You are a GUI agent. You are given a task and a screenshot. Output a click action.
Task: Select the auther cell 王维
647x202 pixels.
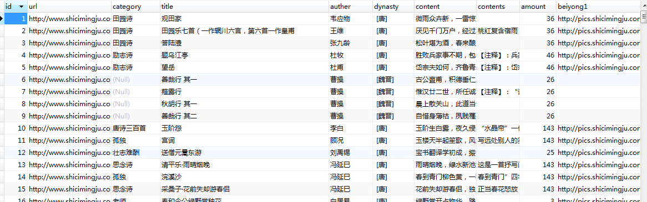(351, 31)
